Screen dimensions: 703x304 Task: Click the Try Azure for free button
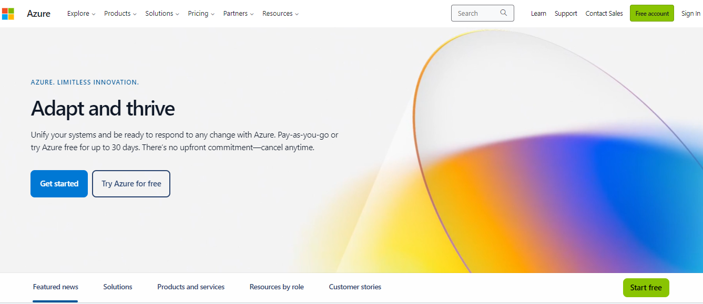click(131, 184)
